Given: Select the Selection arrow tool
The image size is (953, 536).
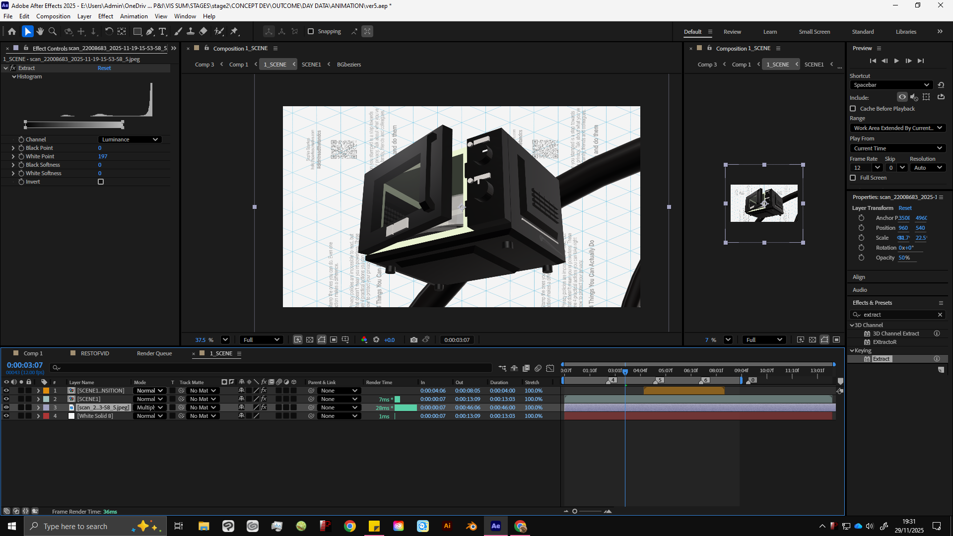Looking at the screenshot, I should tap(27, 31).
